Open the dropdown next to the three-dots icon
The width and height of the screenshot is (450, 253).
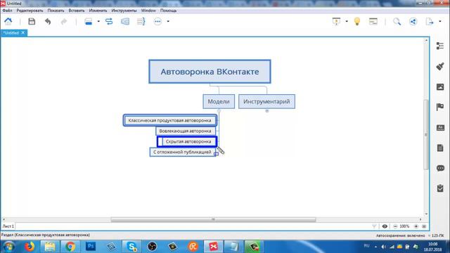click(x=168, y=21)
